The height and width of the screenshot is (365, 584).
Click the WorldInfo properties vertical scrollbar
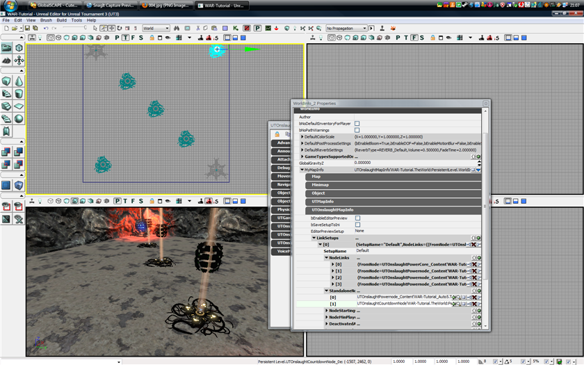coord(485,206)
